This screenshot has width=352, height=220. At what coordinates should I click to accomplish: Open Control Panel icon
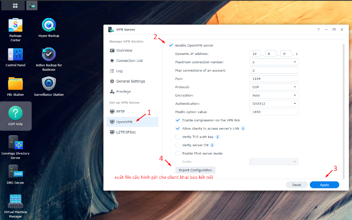(15, 55)
